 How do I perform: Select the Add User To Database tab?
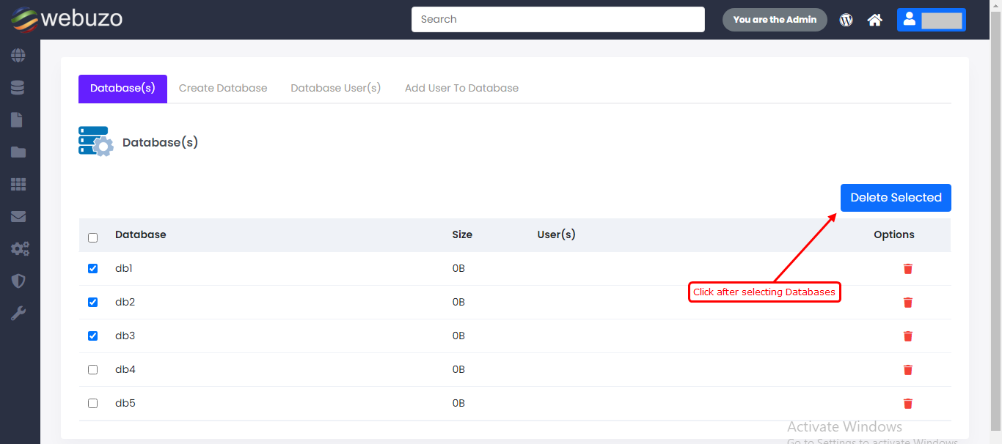(x=461, y=89)
